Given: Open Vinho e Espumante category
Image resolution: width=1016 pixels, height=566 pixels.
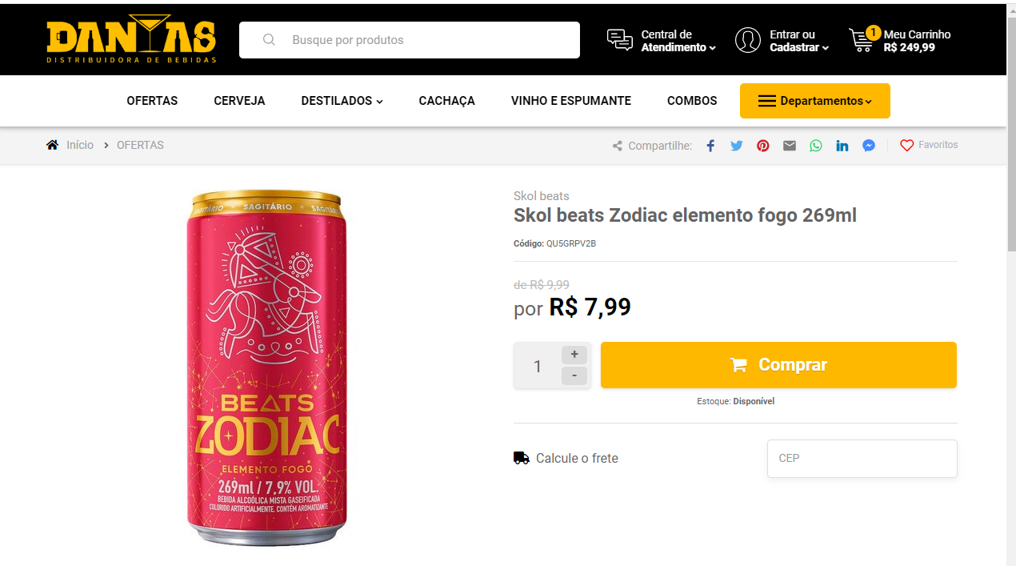Looking at the screenshot, I should pyautogui.click(x=571, y=101).
